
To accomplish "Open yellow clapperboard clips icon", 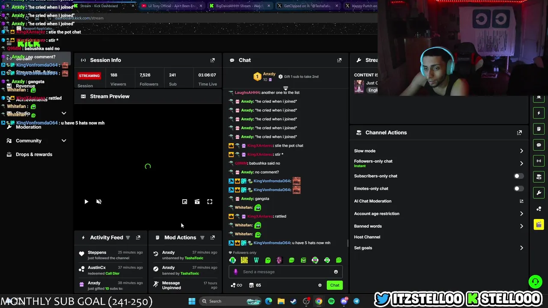I will 539,224.
